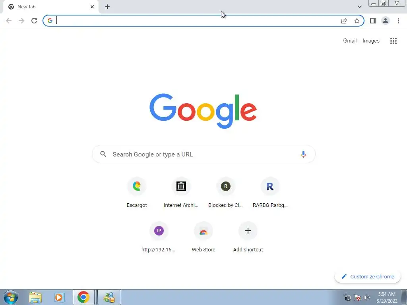
Task: Click the back navigation arrow
Action: (x=9, y=21)
